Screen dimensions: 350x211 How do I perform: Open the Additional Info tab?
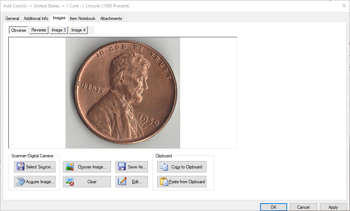(x=36, y=18)
